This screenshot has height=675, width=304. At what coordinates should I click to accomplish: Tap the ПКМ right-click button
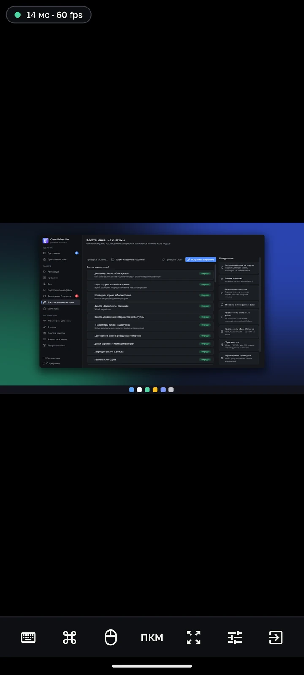(152, 637)
